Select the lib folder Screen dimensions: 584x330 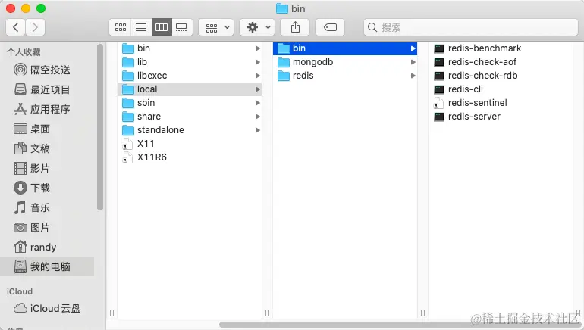(x=190, y=62)
